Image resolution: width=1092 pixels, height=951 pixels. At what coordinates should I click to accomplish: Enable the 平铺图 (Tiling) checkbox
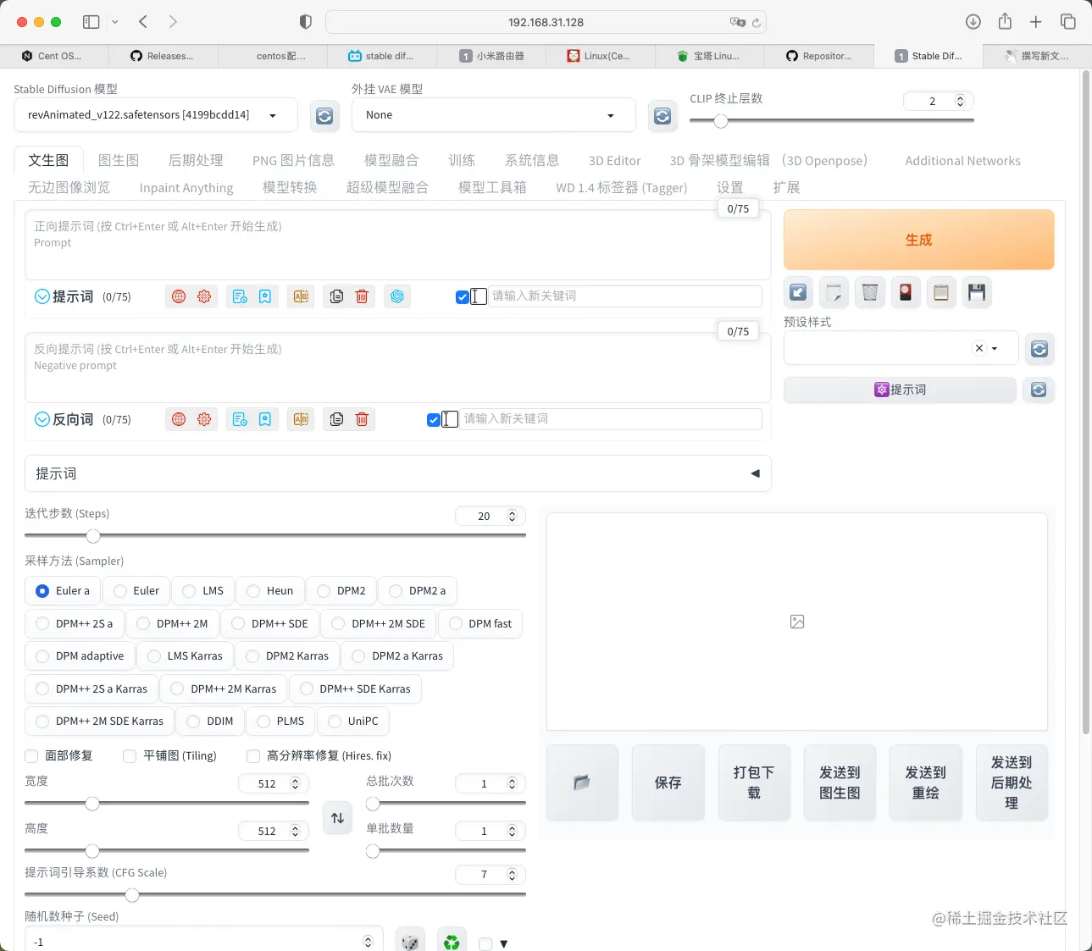(x=130, y=756)
